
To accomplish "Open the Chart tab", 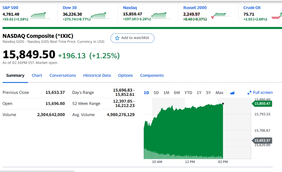I will [37, 75].
